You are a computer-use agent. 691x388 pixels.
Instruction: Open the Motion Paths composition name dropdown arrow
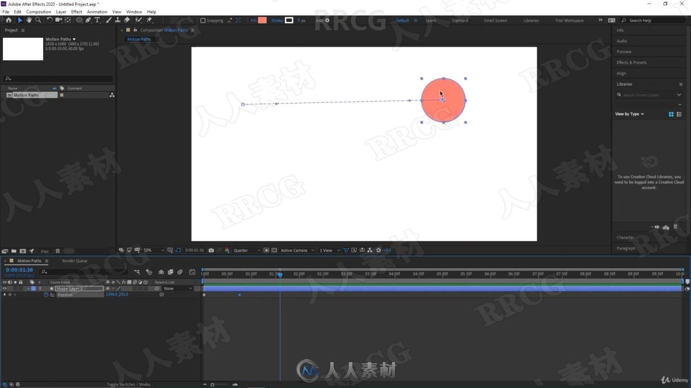[74, 39]
